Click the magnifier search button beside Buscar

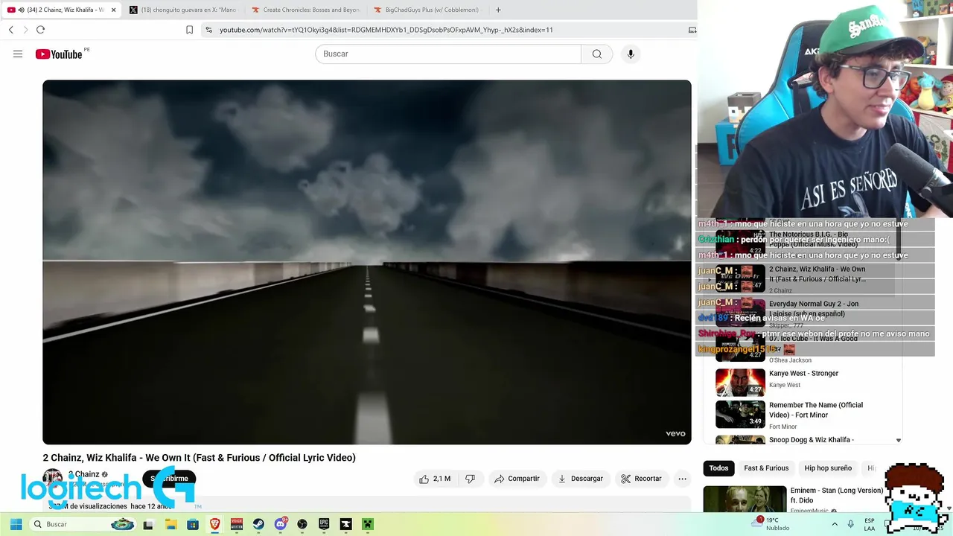pyautogui.click(x=596, y=54)
